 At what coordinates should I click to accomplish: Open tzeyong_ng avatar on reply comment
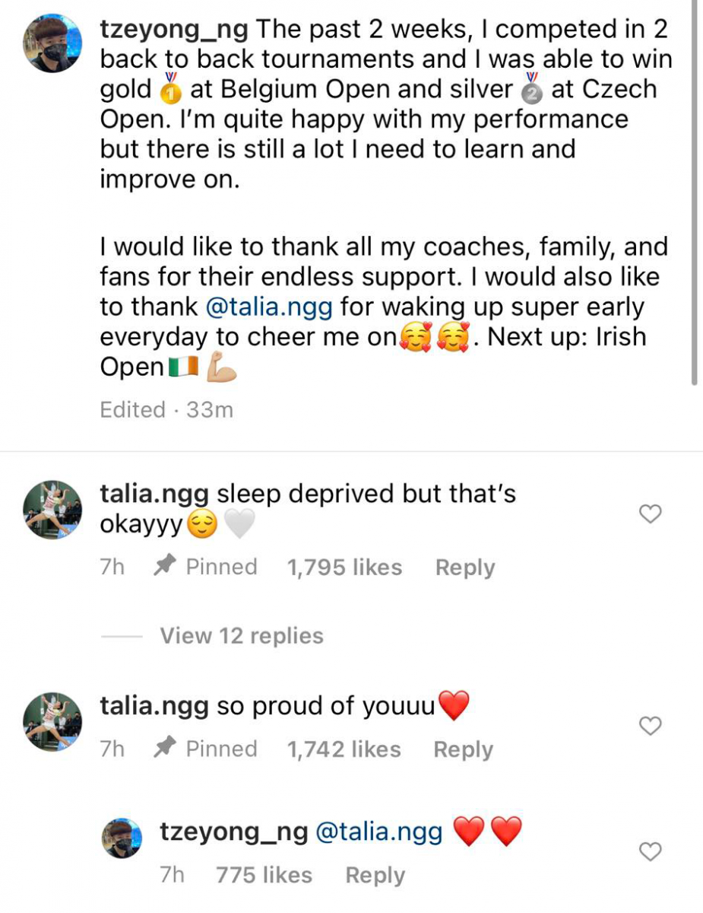pyautogui.click(x=122, y=838)
